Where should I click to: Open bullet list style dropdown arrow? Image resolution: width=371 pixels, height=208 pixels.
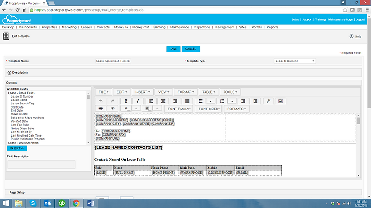point(210,101)
